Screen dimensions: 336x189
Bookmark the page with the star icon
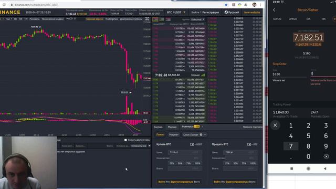226,5
